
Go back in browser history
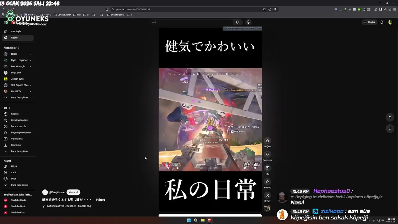(3, 9)
